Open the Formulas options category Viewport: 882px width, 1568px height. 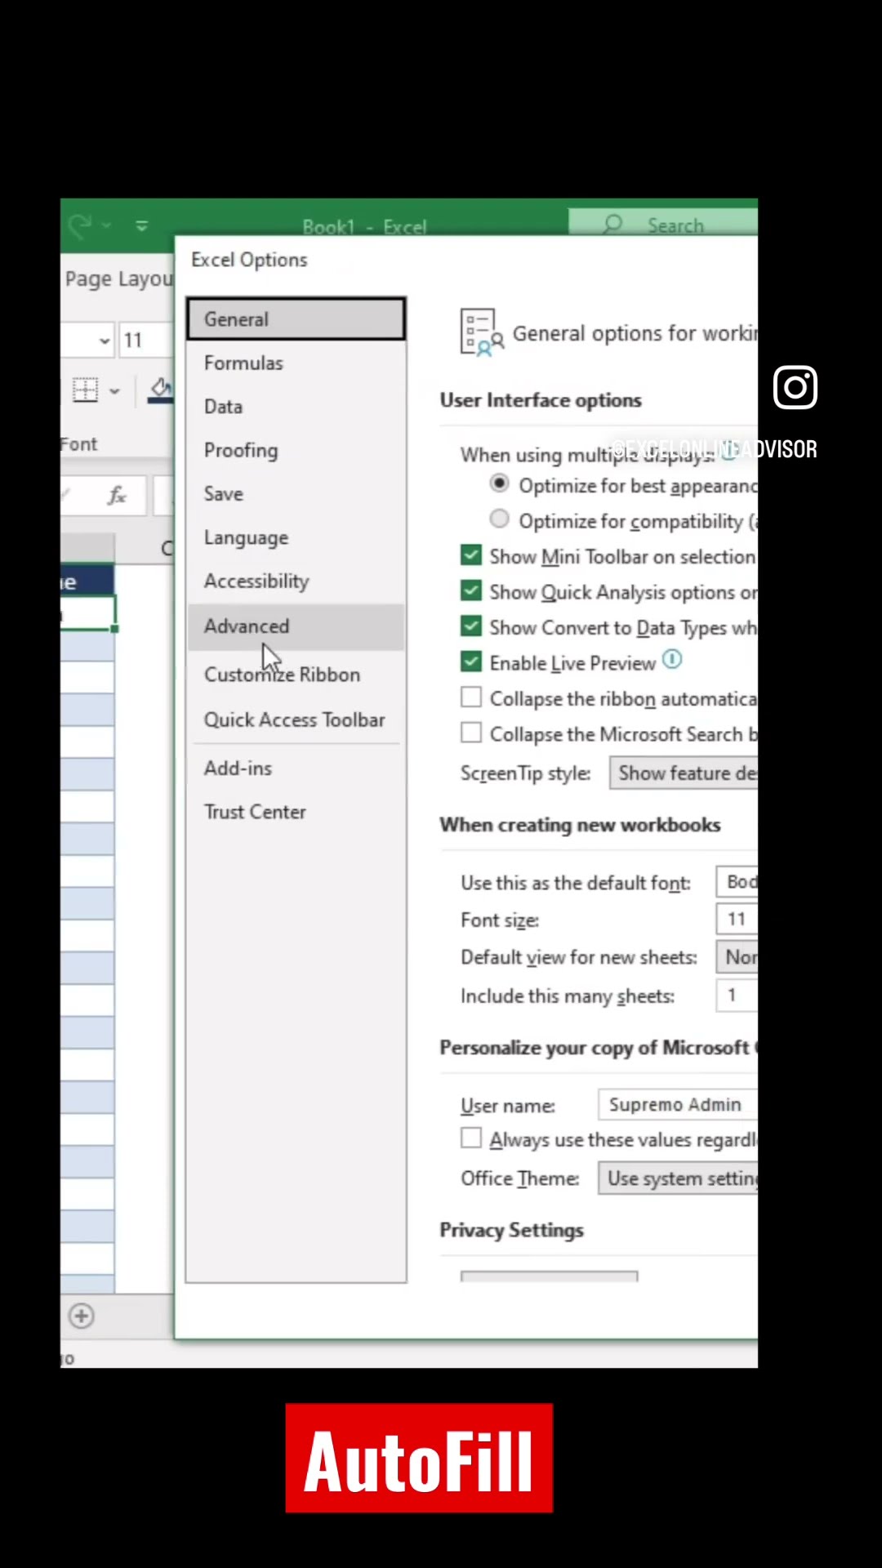pos(296,363)
